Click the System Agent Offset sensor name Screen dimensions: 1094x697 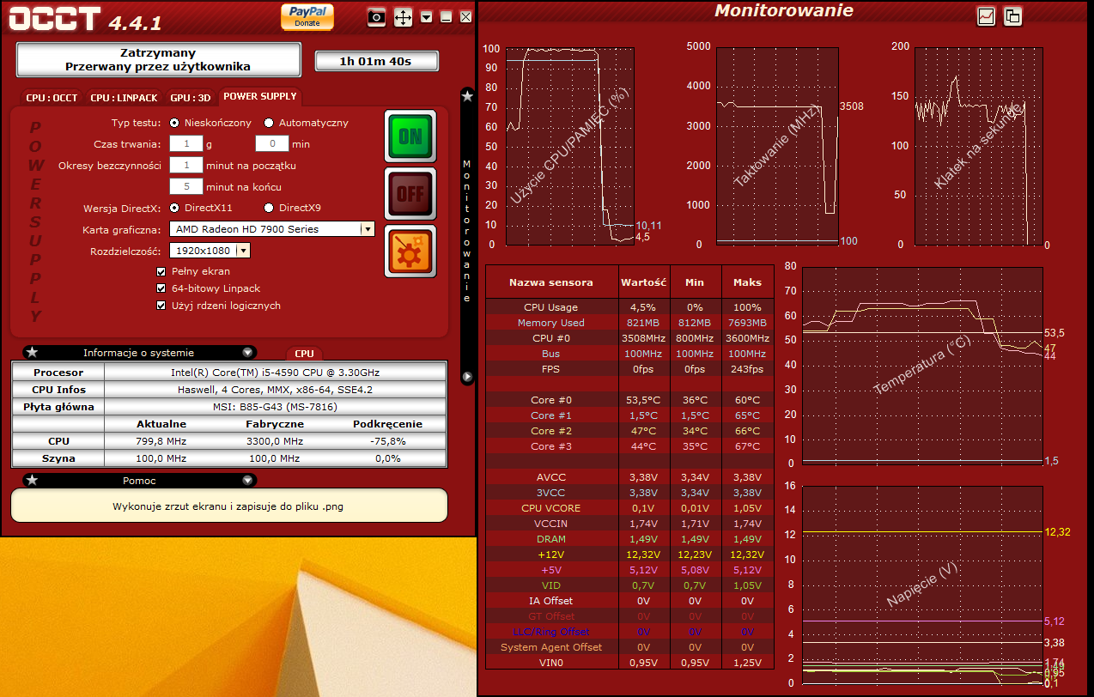click(x=551, y=647)
